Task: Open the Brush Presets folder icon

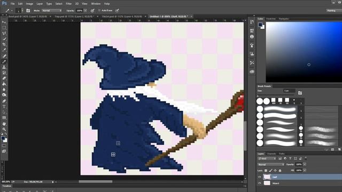Action: pos(300,93)
